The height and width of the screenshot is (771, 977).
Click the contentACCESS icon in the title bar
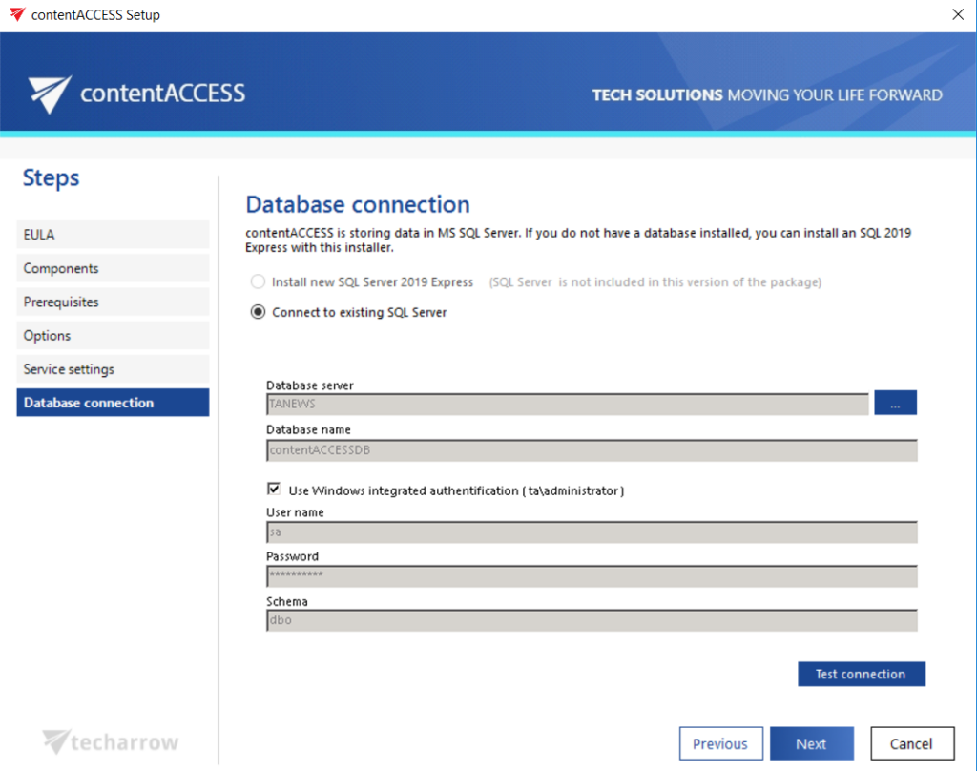pyautogui.click(x=16, y=14)
